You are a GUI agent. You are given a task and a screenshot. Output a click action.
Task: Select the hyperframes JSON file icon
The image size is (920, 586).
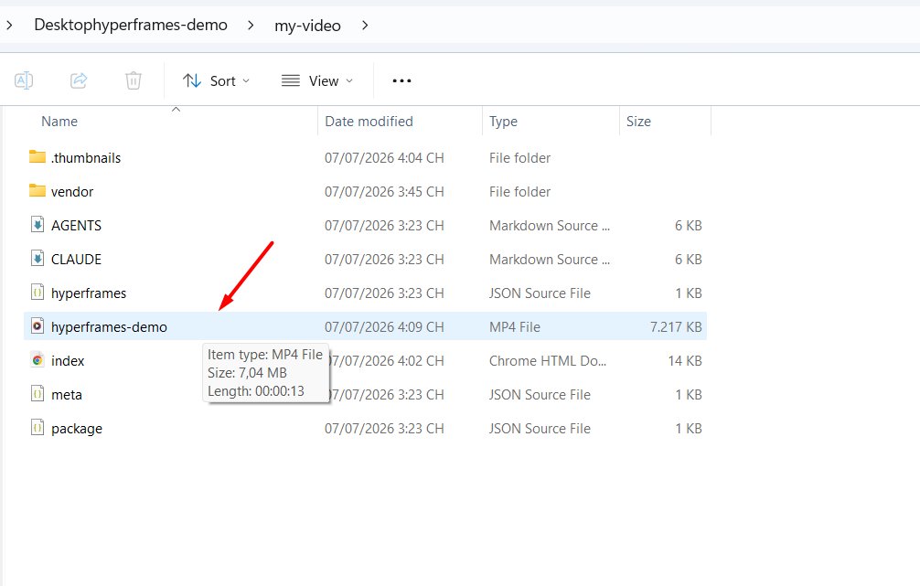37,293
